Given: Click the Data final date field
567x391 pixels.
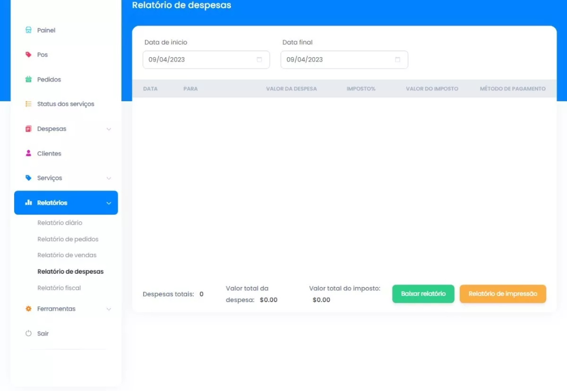Looking at the screenshot, I should pyautogui.click(x=337, y=60).
